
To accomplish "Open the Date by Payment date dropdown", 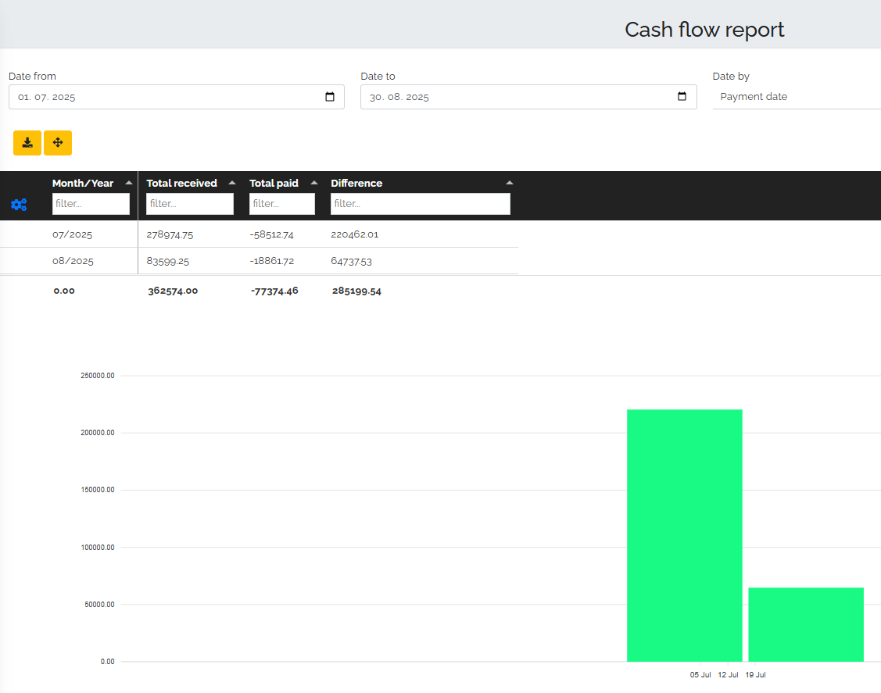I will click(797, 97).
